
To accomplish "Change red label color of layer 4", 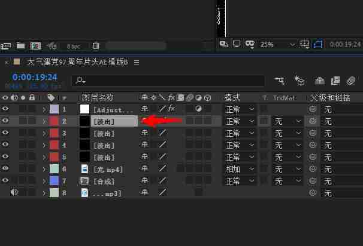I will [54, 145].
